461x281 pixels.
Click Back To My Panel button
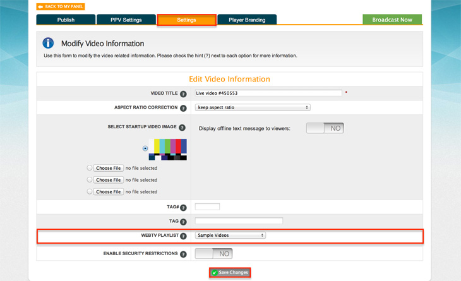coord(61,6)
